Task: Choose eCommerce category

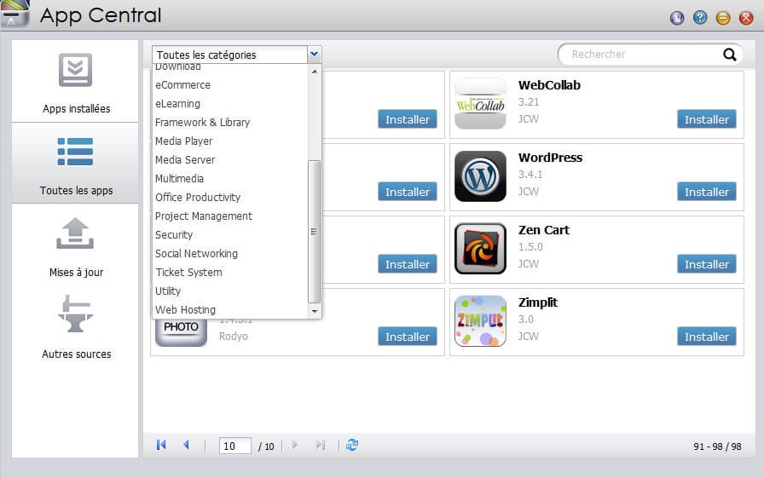Action: point(230,84)
